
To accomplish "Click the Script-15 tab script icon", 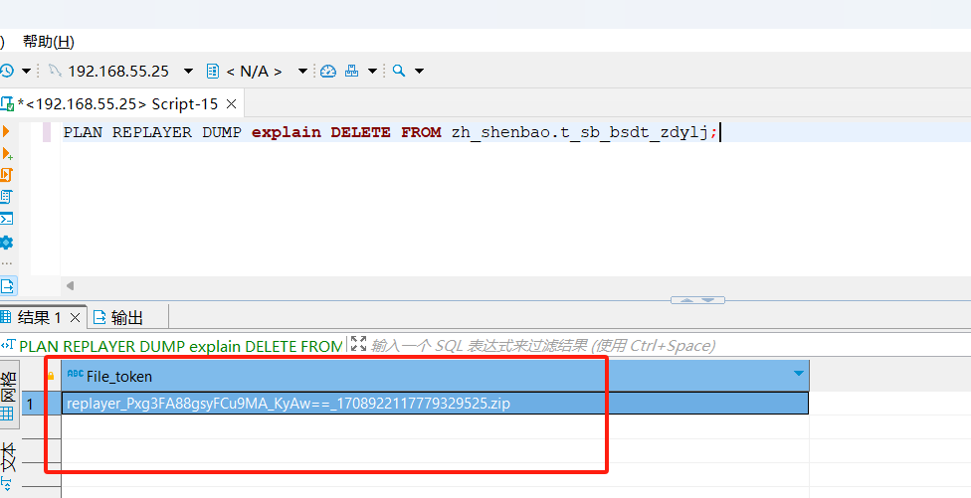I will (x=7, y=104).
